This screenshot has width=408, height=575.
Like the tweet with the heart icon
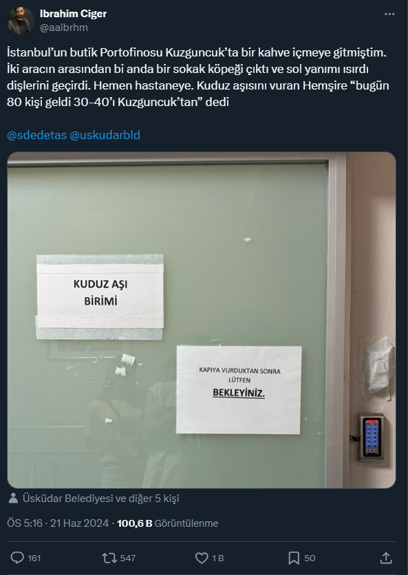click(202, 558)
